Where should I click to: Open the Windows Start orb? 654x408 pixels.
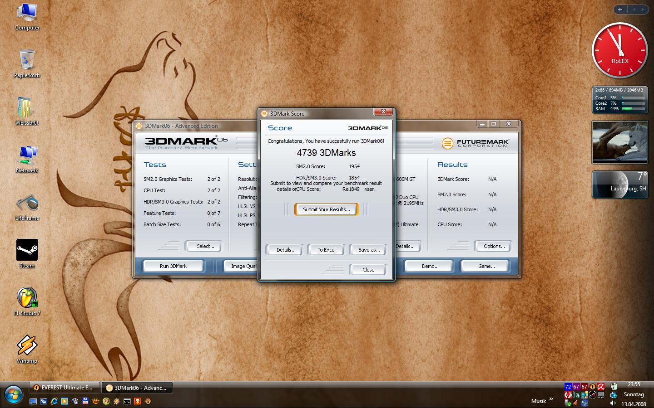pyautogui.click(x=13, y=394)
